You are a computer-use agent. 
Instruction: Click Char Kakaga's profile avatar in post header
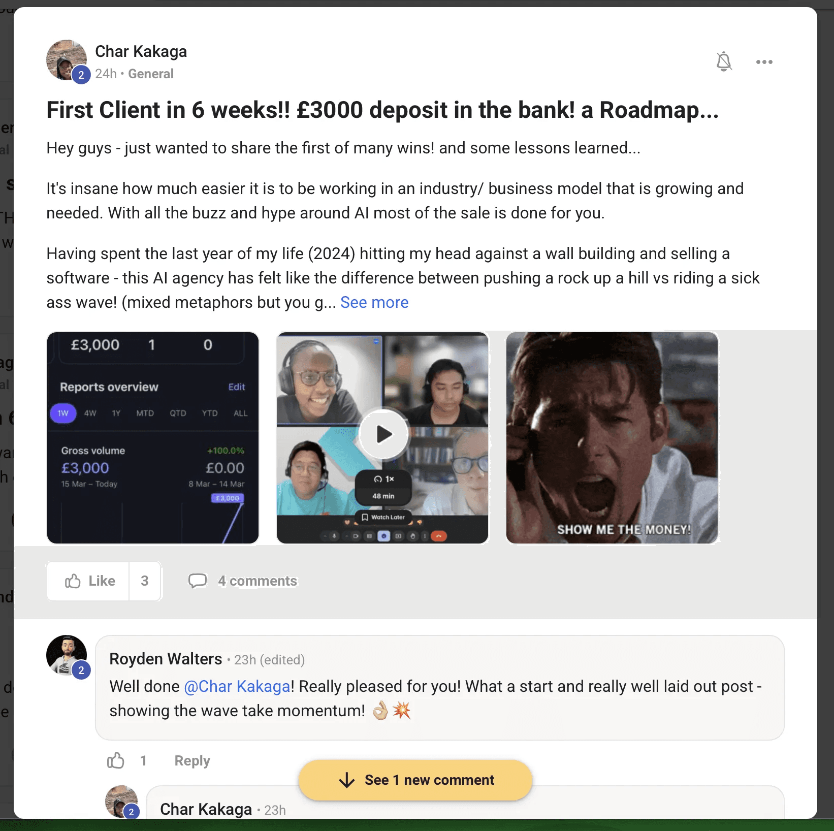coord(67,60)
